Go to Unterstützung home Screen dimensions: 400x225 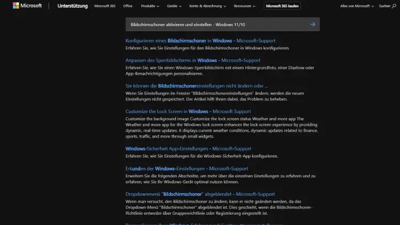tap(73, 6)
